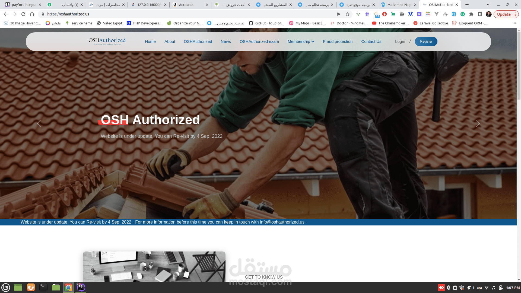This screenshot has height=293, width=521.
Task: Open the file manager folder on taskbar
Action: pyautogui.click(x=56, y=287)
